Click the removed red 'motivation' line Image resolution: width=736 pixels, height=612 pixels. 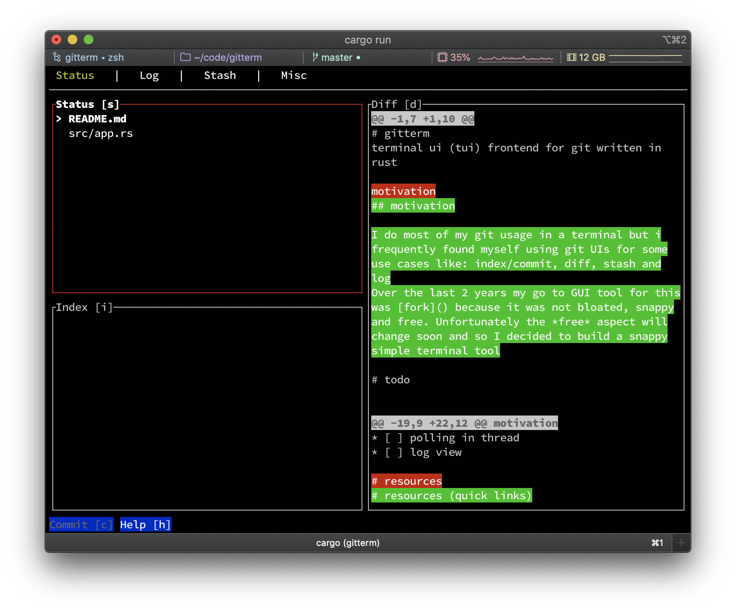403,191
